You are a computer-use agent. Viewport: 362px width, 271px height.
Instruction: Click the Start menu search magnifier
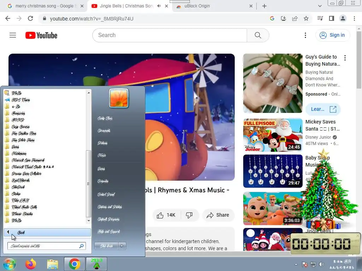click(x=81, y=246)
